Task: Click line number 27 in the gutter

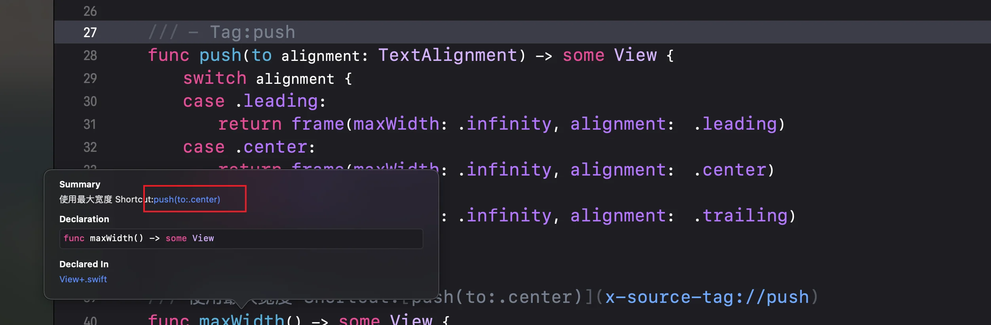Action: (90, 32)
